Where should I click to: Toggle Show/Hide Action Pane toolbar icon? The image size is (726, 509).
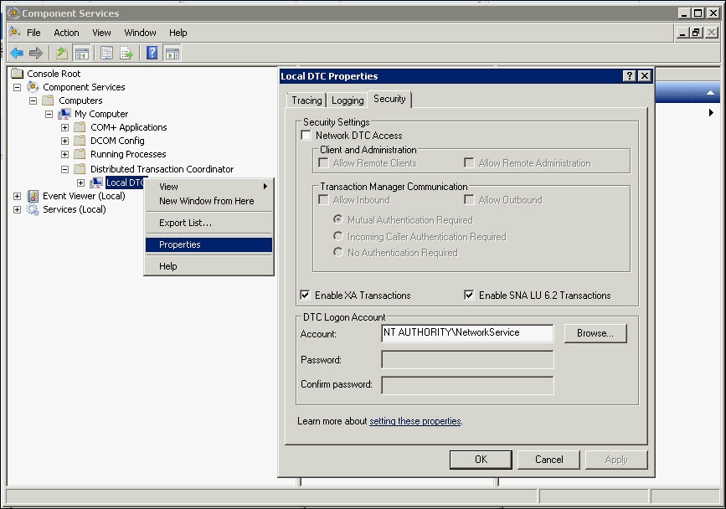(172, 54)
